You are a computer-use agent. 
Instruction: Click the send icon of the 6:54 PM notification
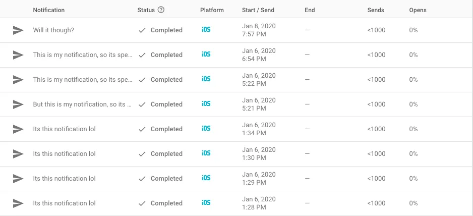click(18, 55)
